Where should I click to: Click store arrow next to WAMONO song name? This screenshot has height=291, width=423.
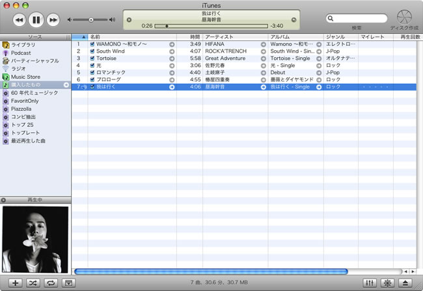point(172,44)
